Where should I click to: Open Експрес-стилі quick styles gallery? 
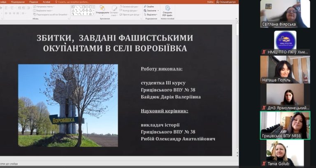(x=114, y=9)
